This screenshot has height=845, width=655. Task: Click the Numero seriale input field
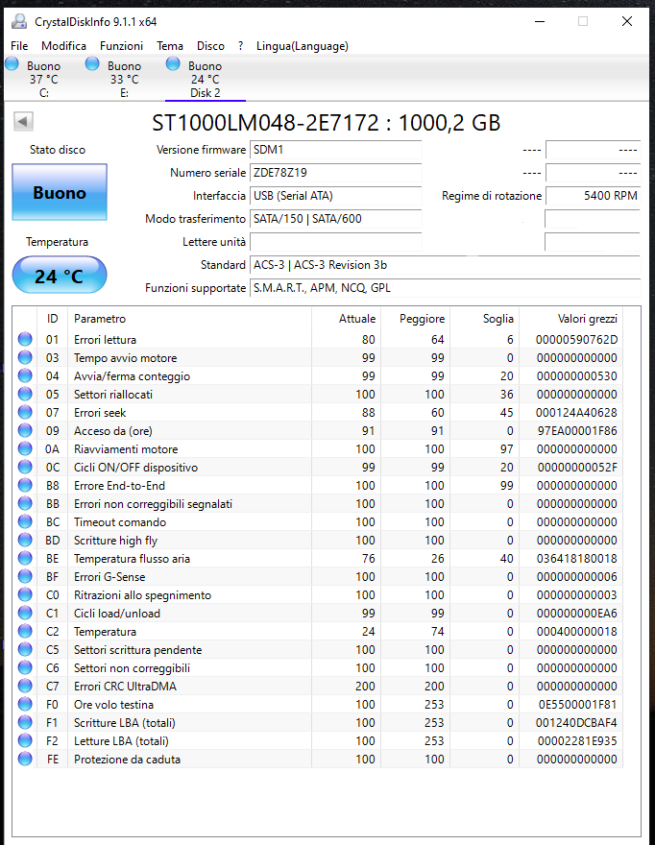336,174
